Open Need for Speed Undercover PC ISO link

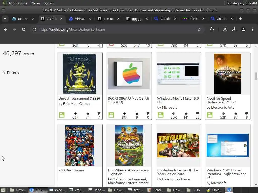221,100
